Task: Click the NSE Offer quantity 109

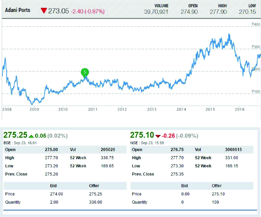Action: tap(215, 202)
